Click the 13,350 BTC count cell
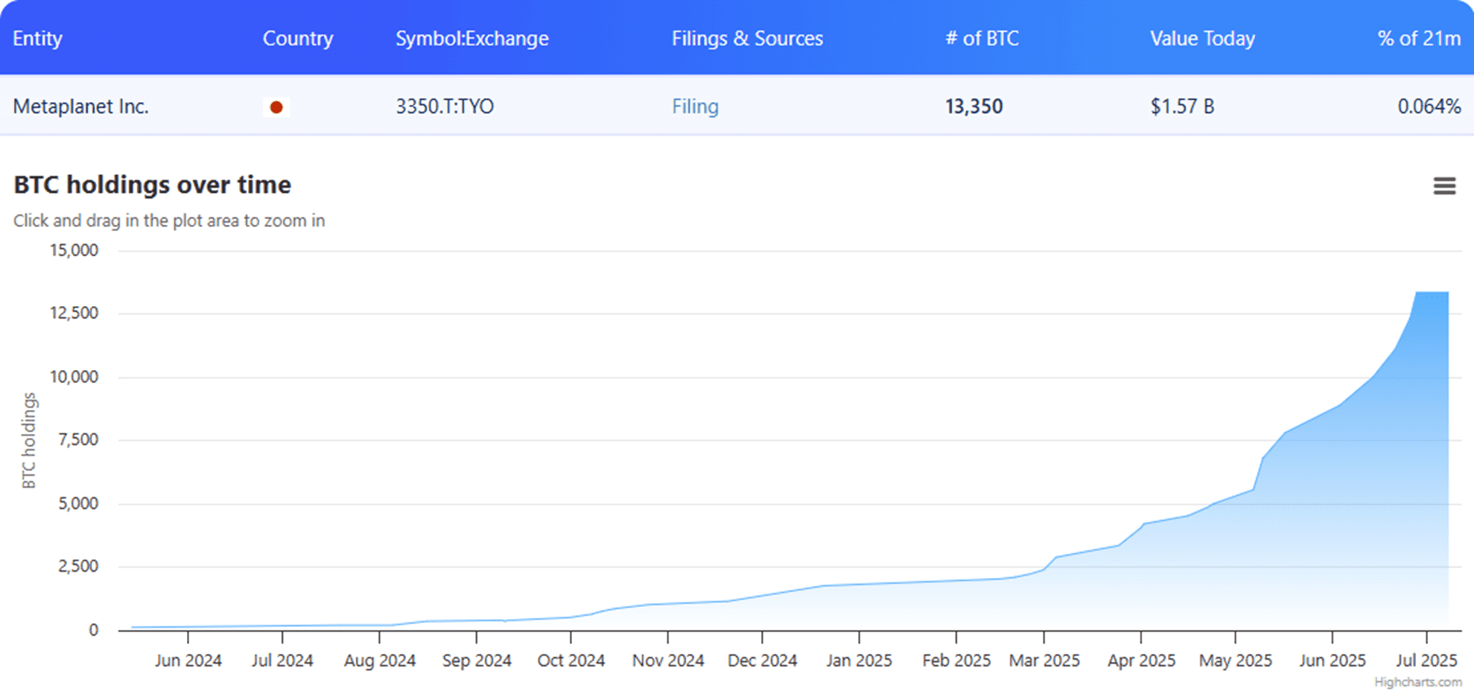 [x=973, y=106]
